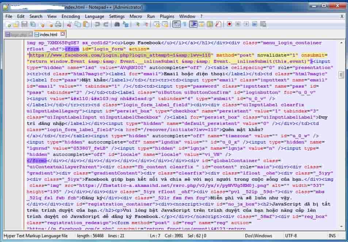Open the User Defined Language icon

coord(202,24)
